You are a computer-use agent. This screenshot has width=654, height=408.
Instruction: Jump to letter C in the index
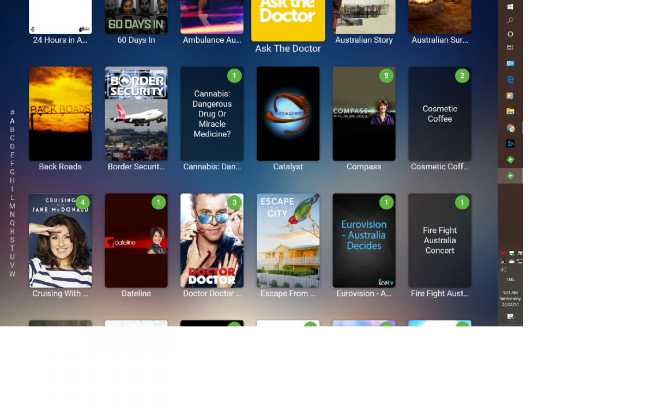click(x=12, y=138)
